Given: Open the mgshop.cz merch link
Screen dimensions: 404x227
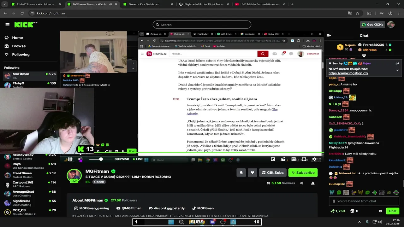Looking at the screenshot, I should [348, 73].
